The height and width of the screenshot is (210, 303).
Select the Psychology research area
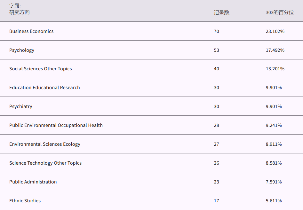22,50
